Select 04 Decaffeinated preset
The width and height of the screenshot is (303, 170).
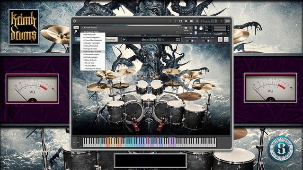coord(93,46)
